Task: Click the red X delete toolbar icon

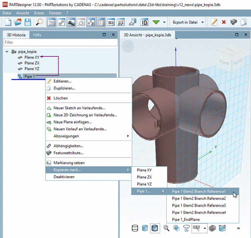Action: pyautogui.click(x=224, y=22)
